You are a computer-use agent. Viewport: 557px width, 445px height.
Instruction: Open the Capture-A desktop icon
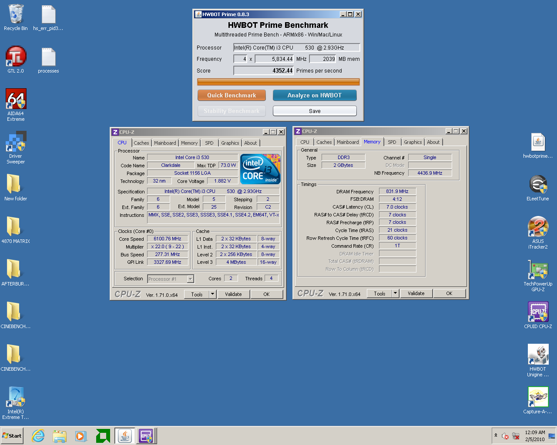538,400
